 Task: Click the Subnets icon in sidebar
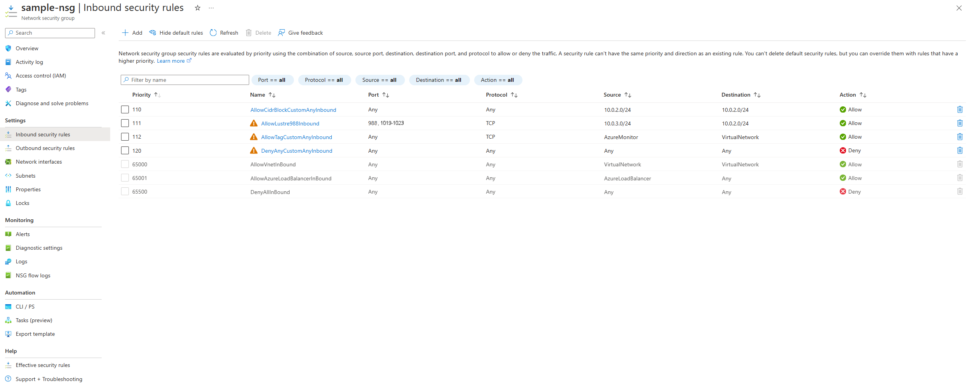click(8, 176)
